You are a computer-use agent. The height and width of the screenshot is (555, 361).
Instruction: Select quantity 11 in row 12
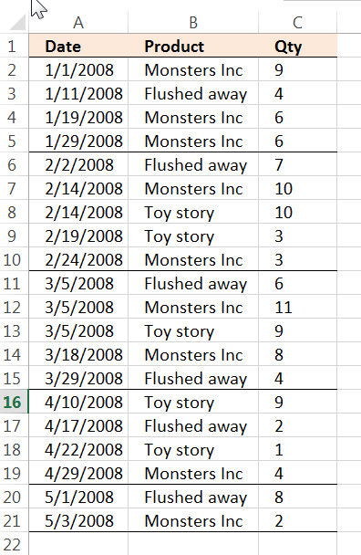click(x=298, y=307)
